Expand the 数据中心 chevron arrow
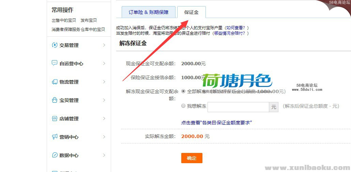Viewport: 351px width, 172px height. 104,155
